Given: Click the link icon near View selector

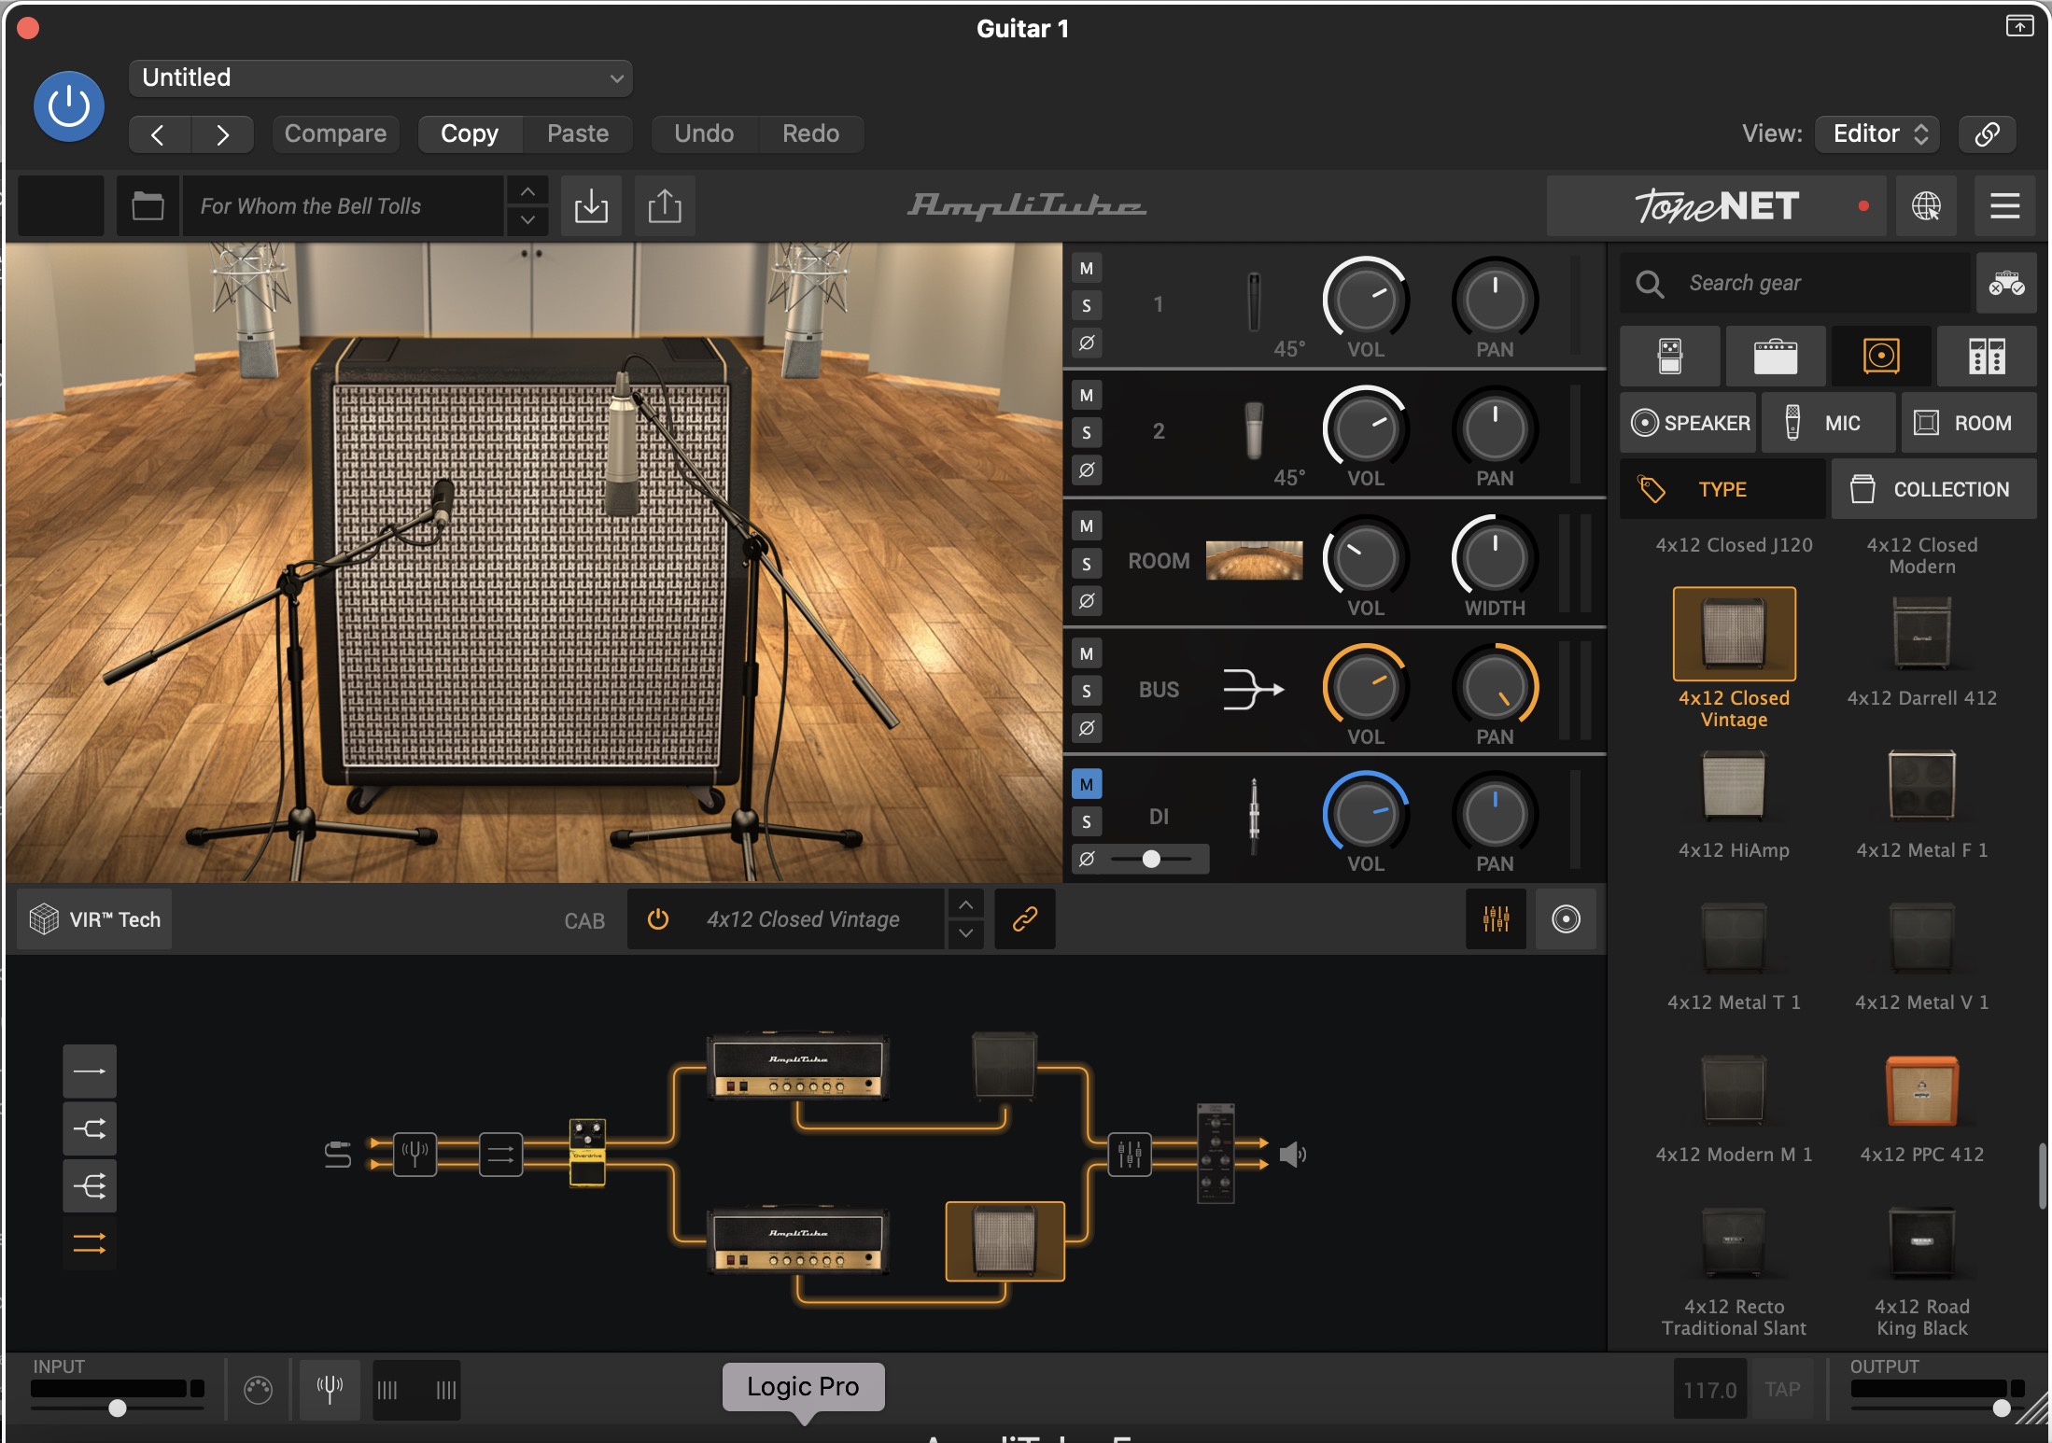Looking at the screenshot, I should pyautogui.click(x=1987, y=133).
